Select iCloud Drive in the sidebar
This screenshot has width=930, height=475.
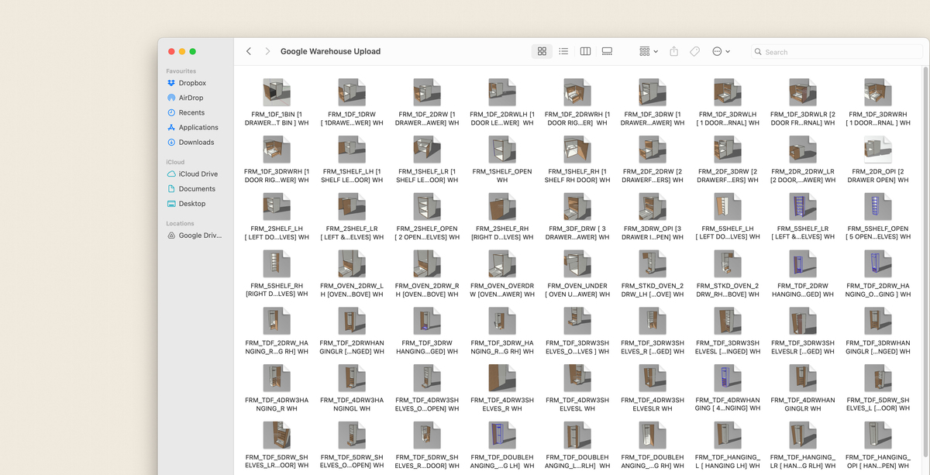click(x=198, y=174)
